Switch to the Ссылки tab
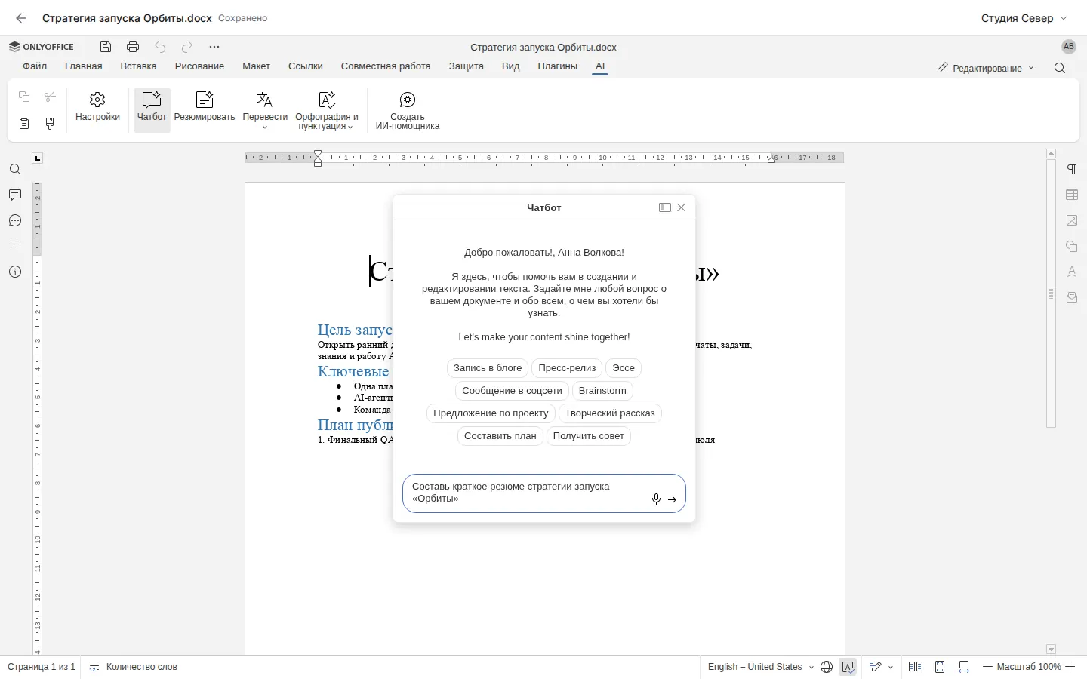This screenshot has width=1087, height=679. tap(306, 66)
